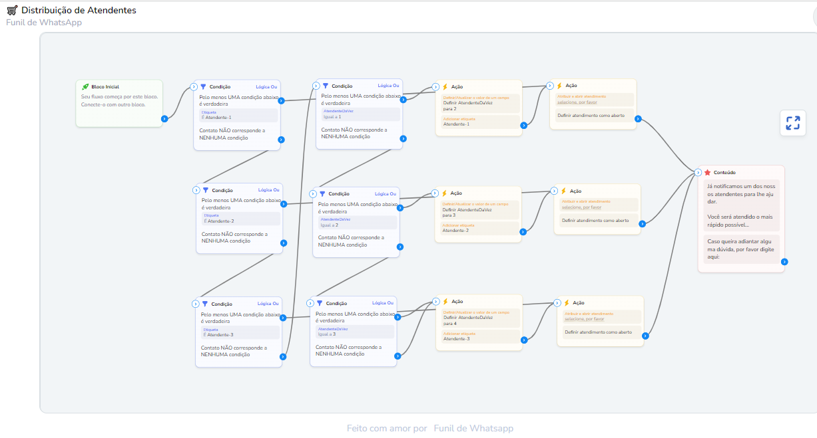Click Lógica Ou on the Atendente-2 condition
Screen dimensions: 817x438
coord(269,190)
